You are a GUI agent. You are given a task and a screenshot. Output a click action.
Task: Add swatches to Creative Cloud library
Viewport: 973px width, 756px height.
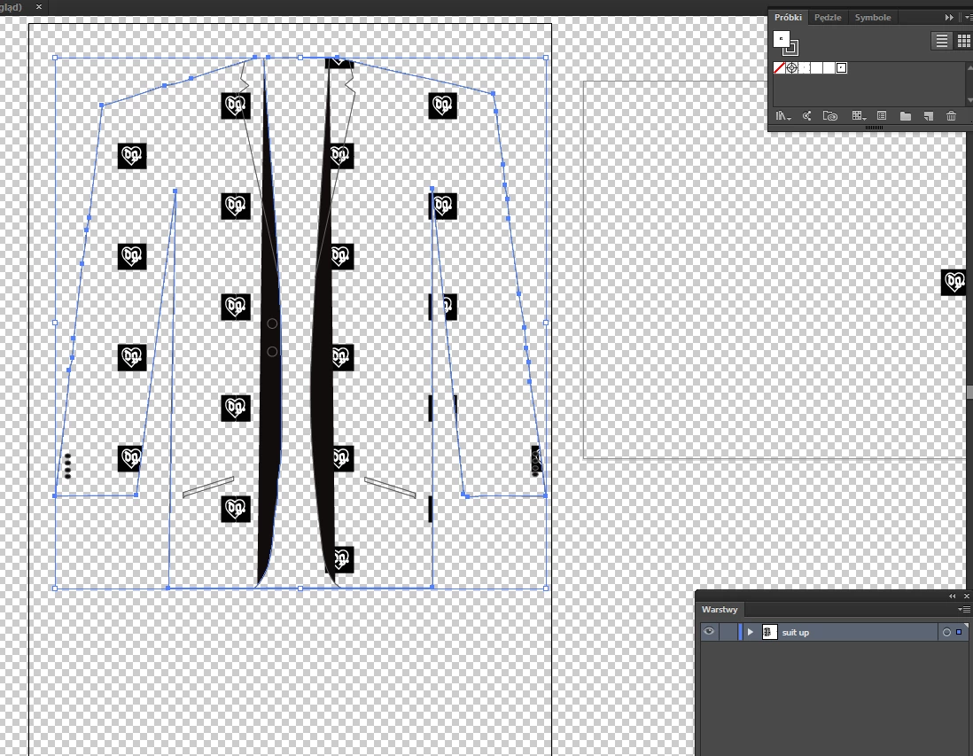pos(829,116)
